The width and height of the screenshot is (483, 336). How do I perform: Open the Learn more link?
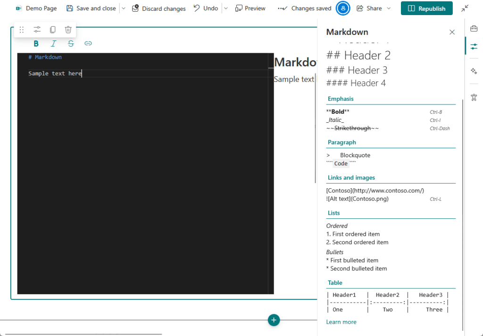point(341,322)
